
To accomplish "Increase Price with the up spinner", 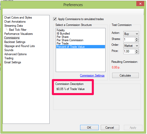I will (x=137, y=51).
